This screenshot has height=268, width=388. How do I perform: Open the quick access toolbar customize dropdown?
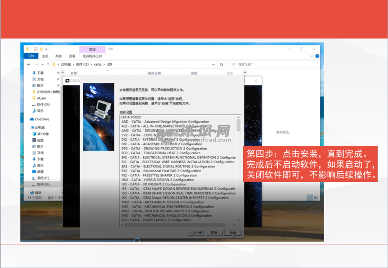tap(46, 49)
